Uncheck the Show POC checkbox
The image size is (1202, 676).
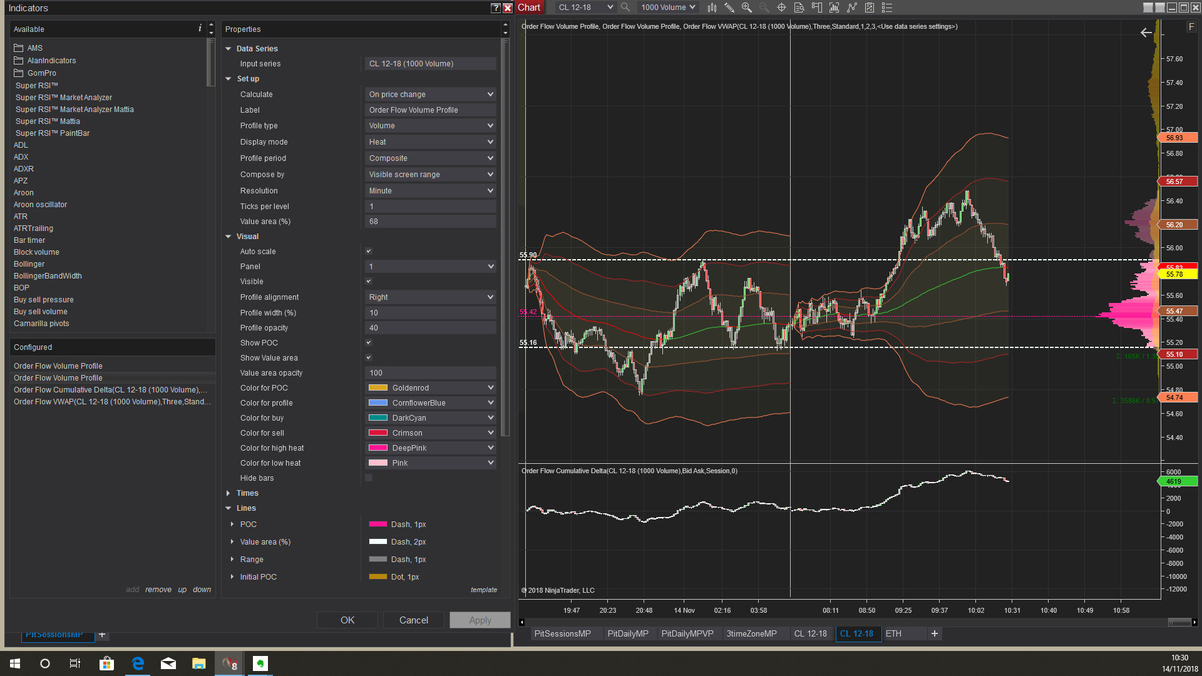[x=369, y=342]
